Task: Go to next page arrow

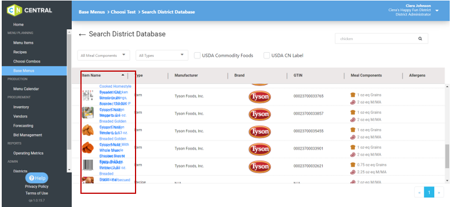Action: pyautogui.click(x=439, y=192)
